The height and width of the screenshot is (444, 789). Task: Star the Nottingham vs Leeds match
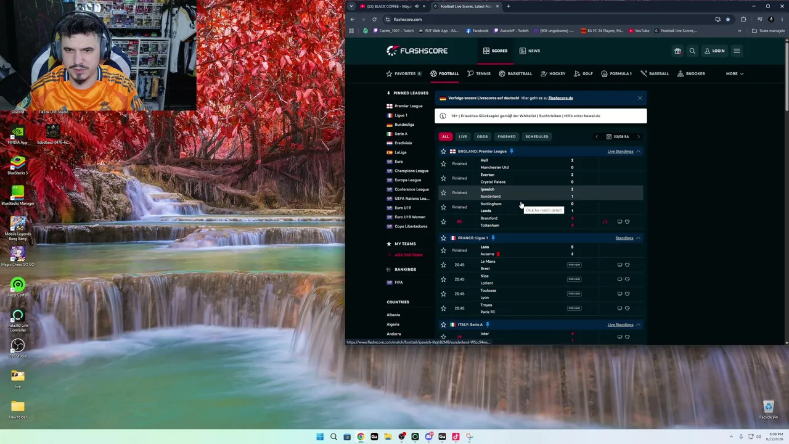tap(443, 207)
